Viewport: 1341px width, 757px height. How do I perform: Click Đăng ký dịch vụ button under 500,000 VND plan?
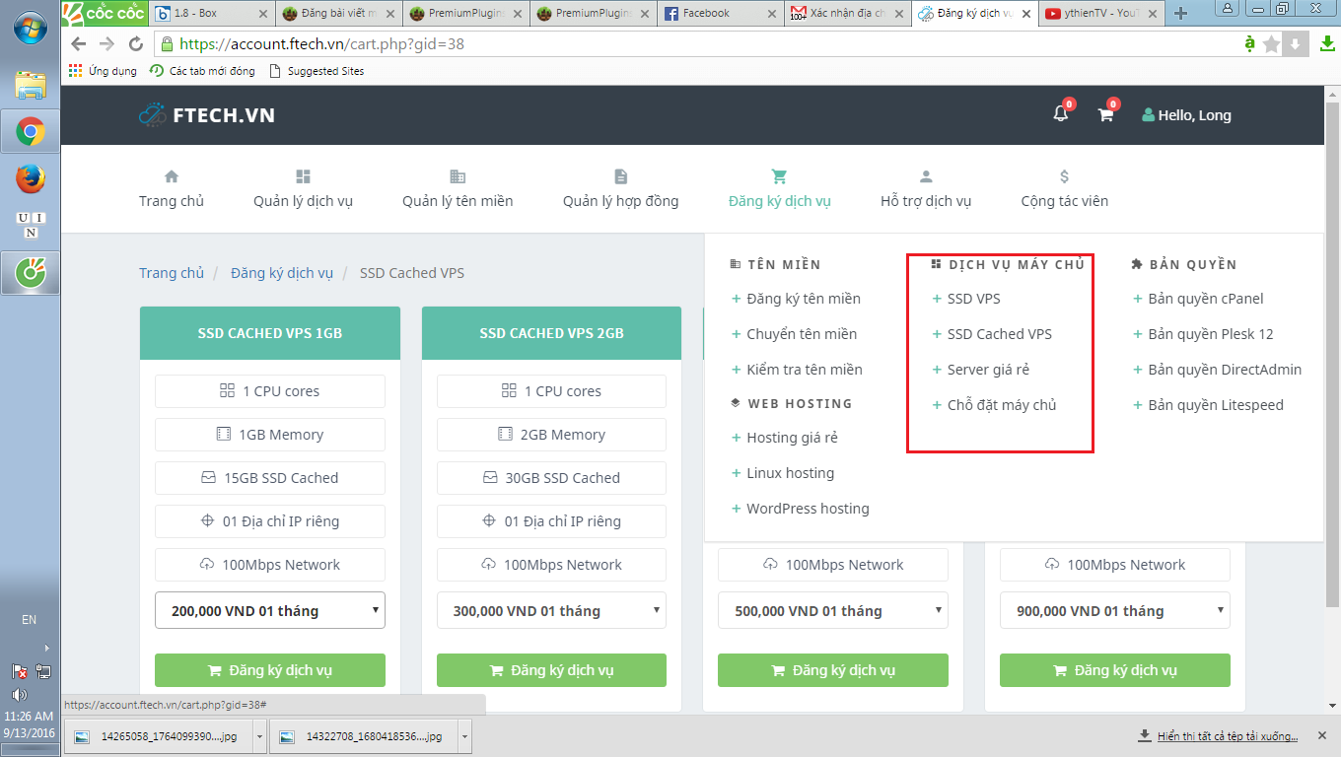coord(833,670)
